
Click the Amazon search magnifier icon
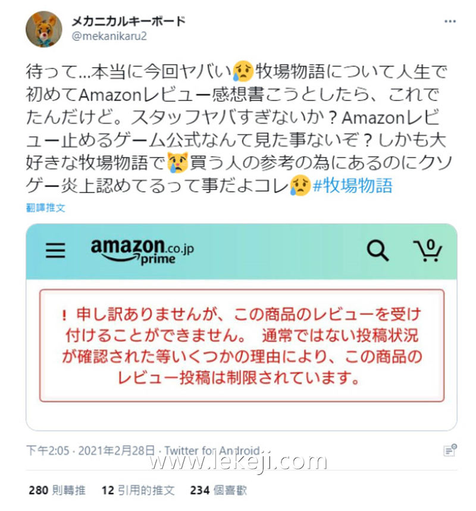coord(377,250)
